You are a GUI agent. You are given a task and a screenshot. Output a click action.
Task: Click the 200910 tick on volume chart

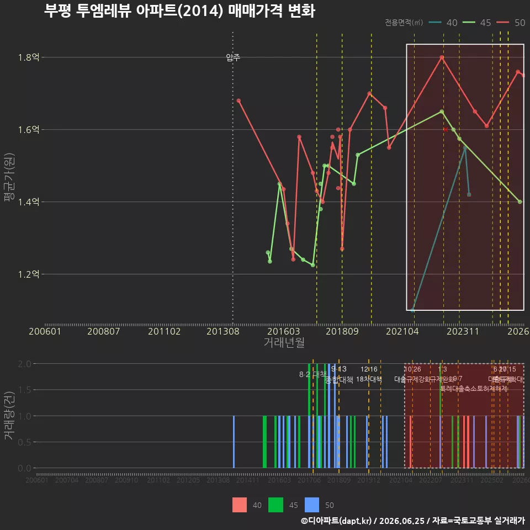(126, 480)
